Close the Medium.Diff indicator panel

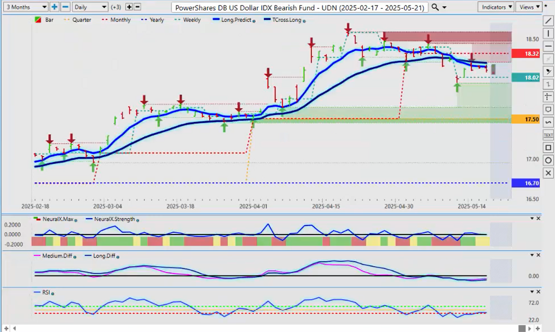point(539,255)
